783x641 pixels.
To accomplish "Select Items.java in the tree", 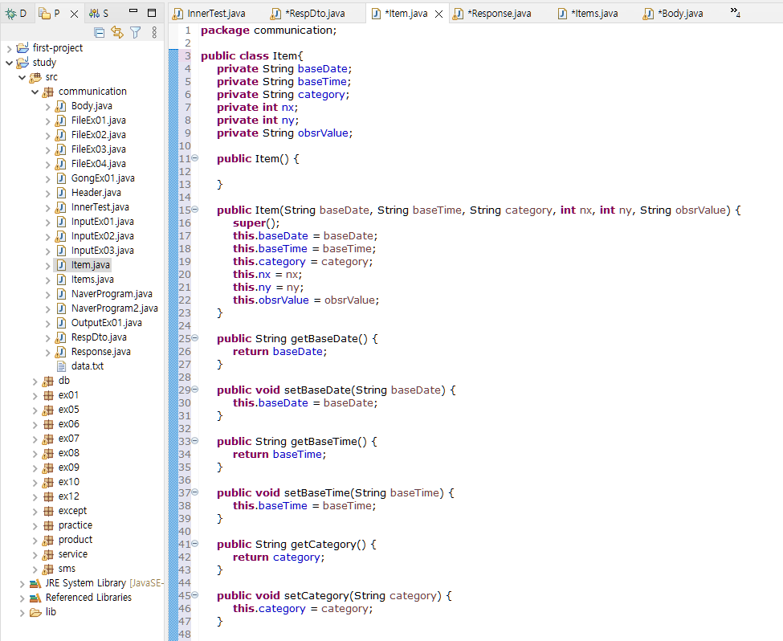I will pos(92,280).
